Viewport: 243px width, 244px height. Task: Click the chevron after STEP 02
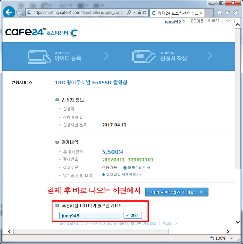click(210, 56)
